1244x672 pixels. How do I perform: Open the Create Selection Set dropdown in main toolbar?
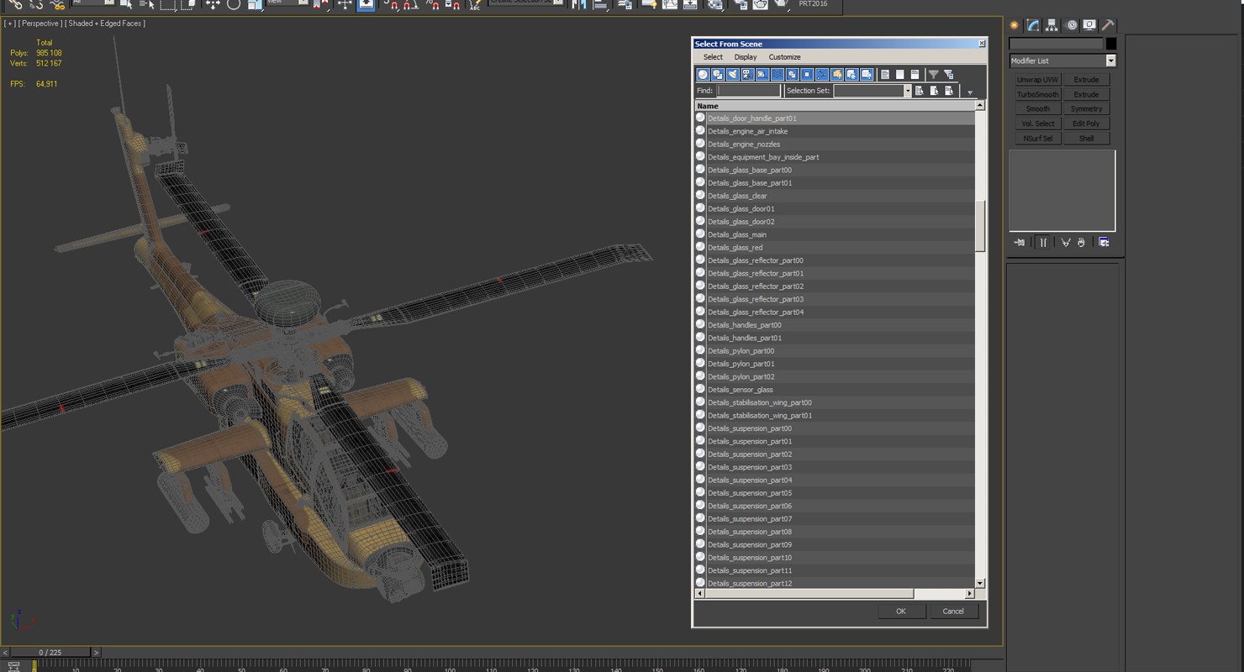tap(526, 3)
